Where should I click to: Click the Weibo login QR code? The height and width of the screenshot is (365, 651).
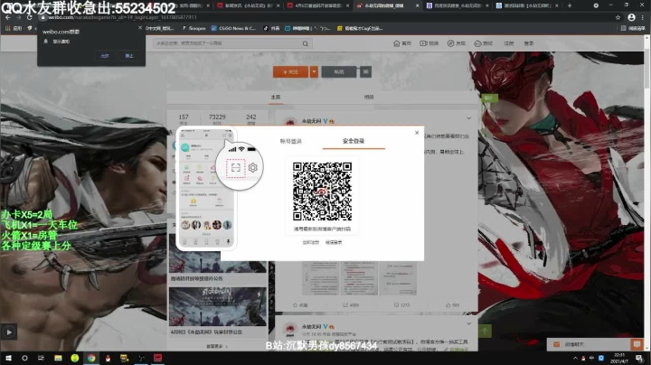tap(322, 192)
